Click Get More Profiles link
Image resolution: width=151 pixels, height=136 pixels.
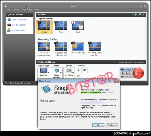pos(18,30)
